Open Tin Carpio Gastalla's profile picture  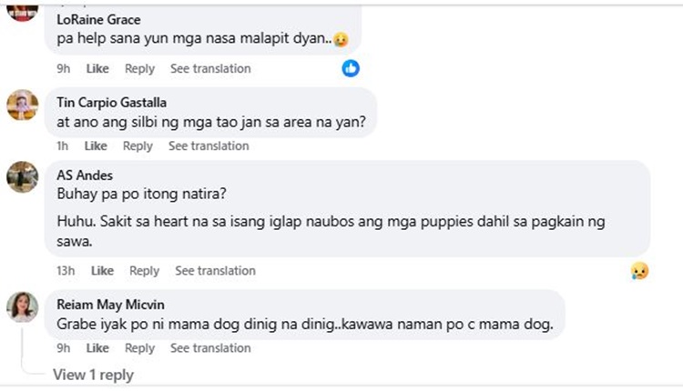click(22, 105)
